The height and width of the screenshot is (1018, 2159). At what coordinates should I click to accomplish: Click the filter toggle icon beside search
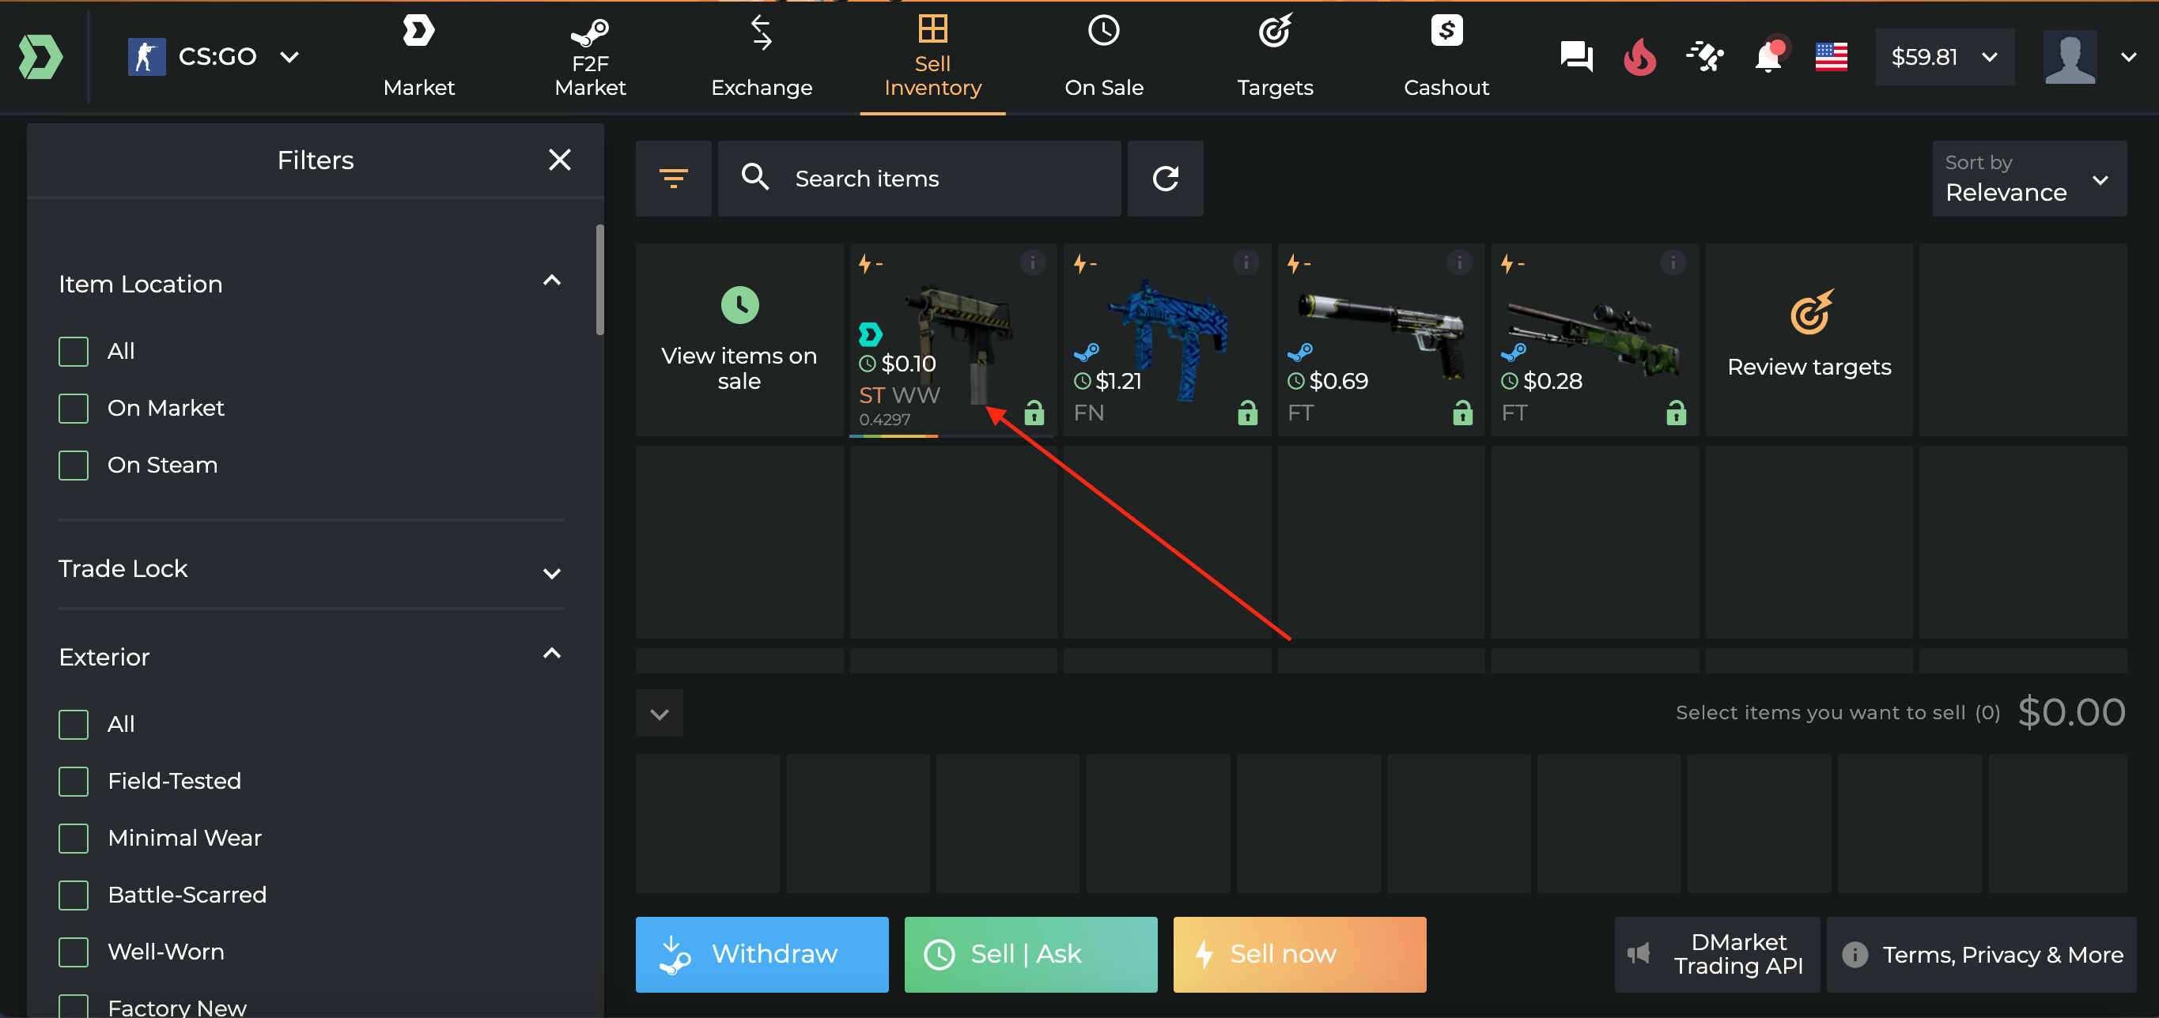pos(673,179)
